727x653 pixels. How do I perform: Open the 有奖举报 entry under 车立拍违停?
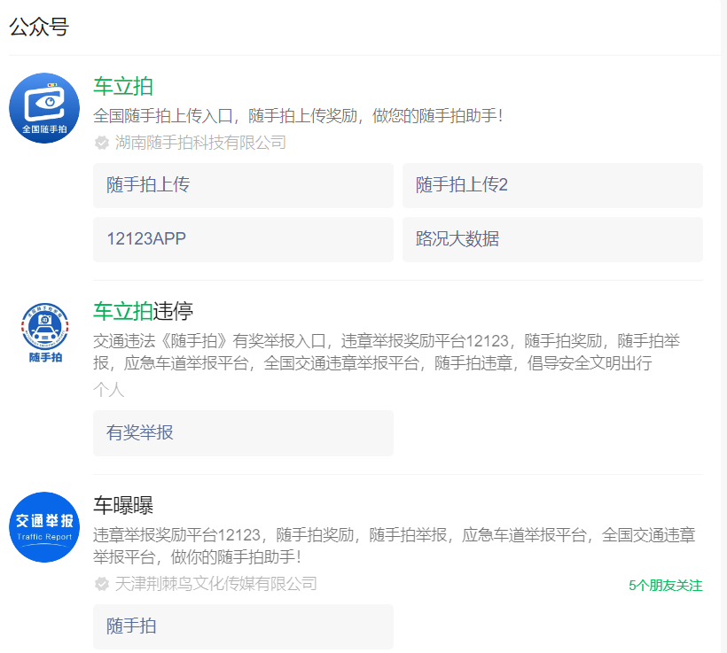click(x=243, y=432)
